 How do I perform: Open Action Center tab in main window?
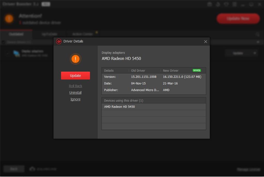tap(82, 34)
